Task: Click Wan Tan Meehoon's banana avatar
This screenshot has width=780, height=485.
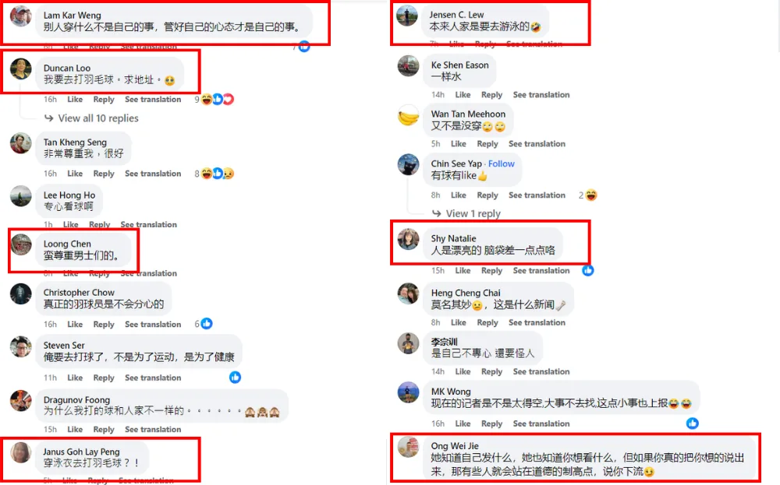Action: 408,116
